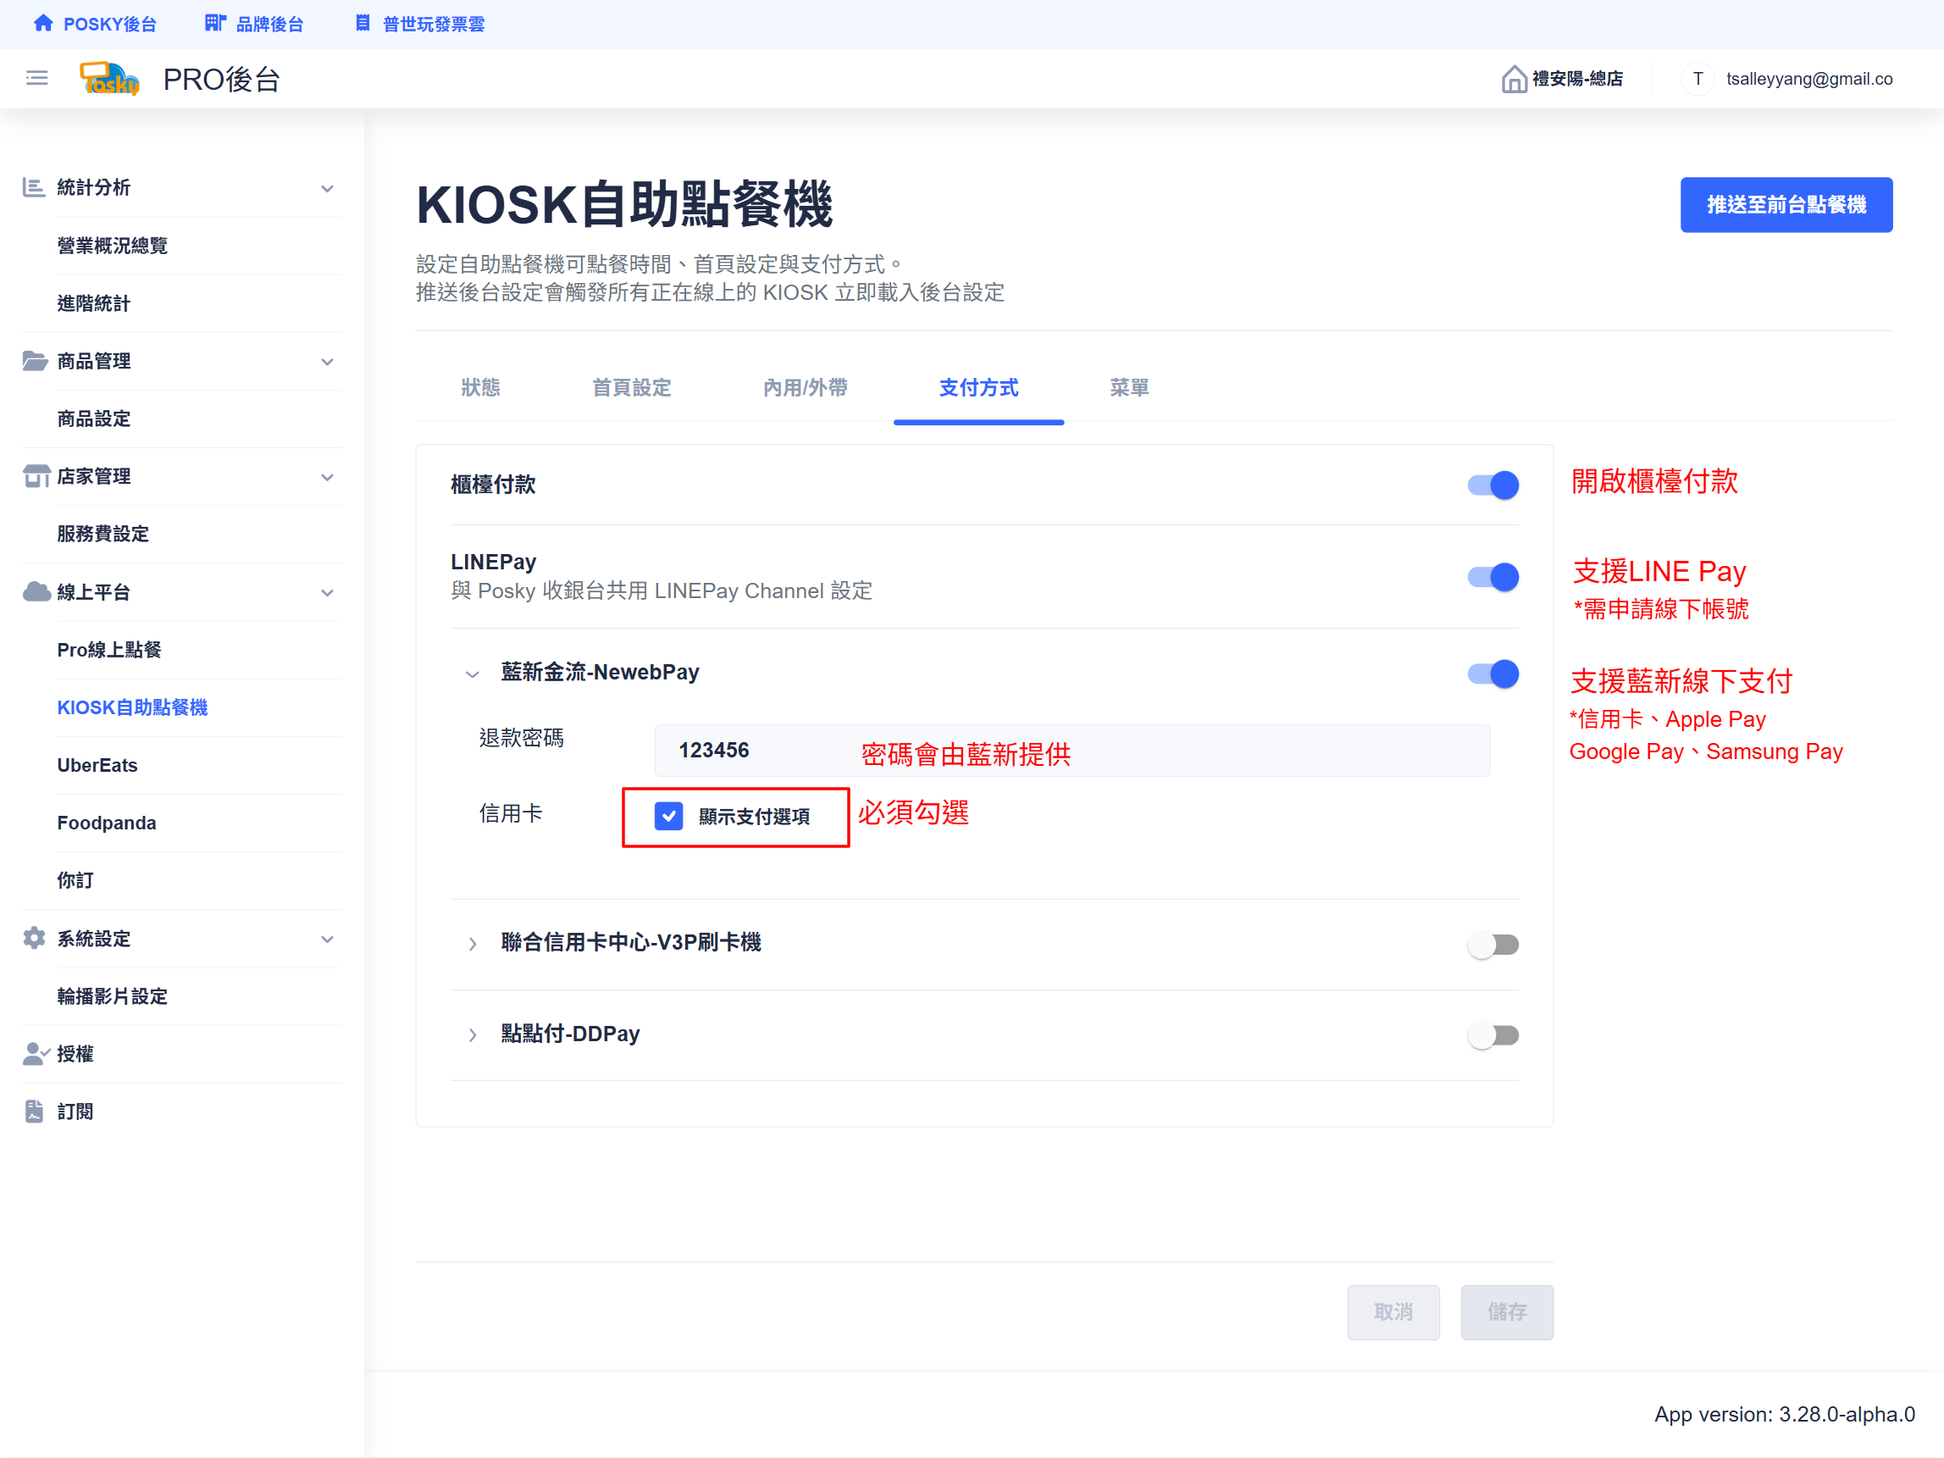Collapse the 線上平台 section chevron
The image size is (1944, 1458).
click(x=327, y=592)
